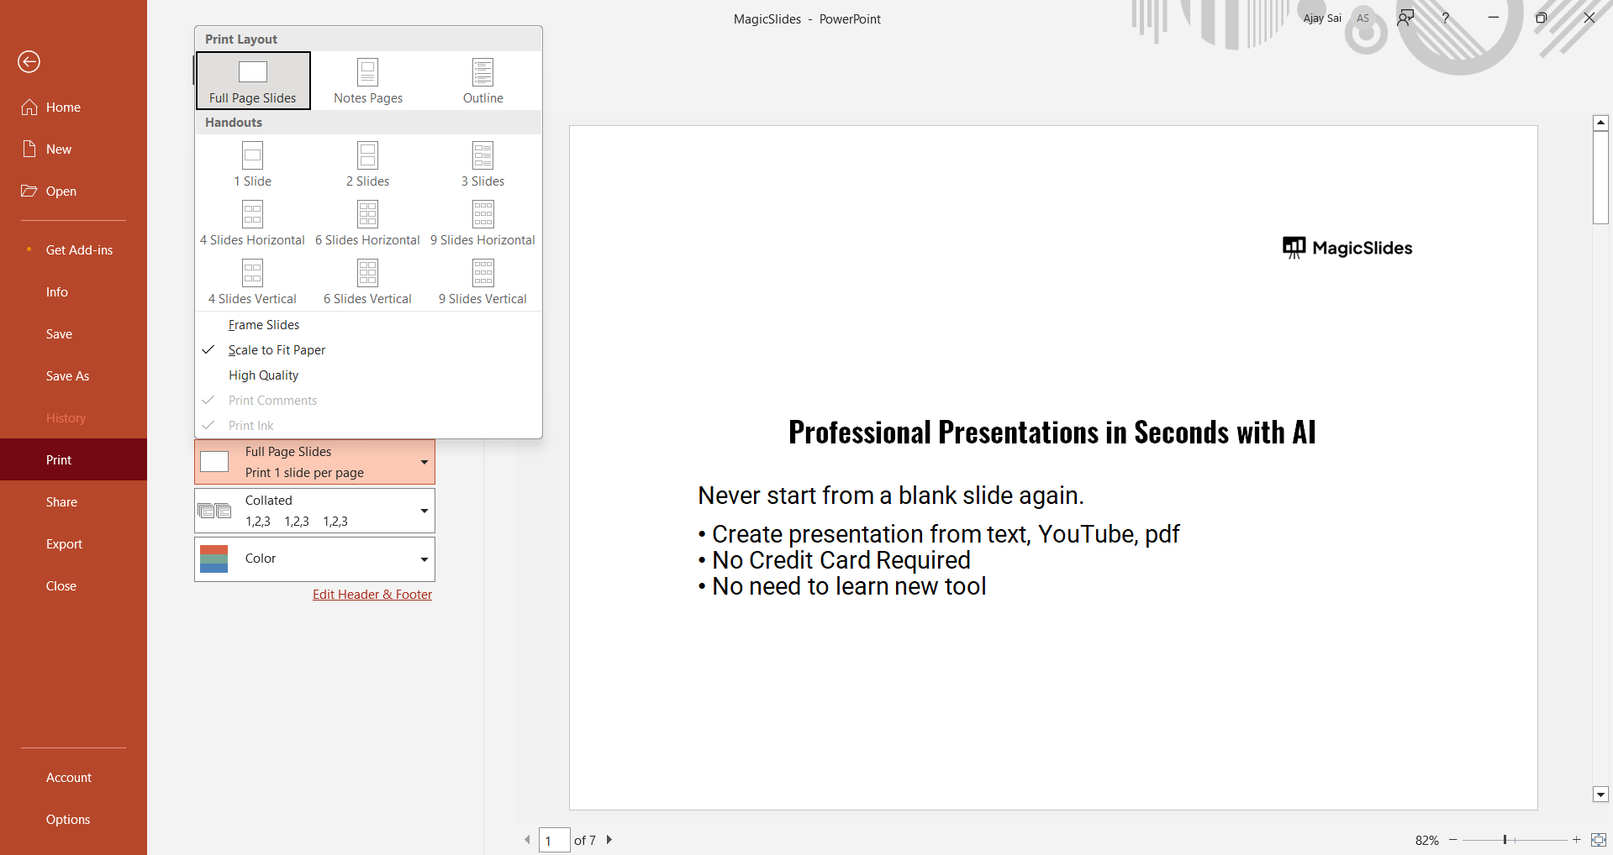The height and width of the screenshot is (855, 1613).
Task: Select the Notes Pages print layout
Action: [x=368, y=81]
